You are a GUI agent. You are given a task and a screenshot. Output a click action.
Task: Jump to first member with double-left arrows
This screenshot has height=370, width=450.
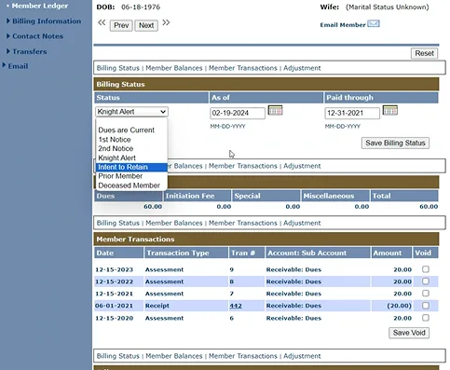point(102,22)
